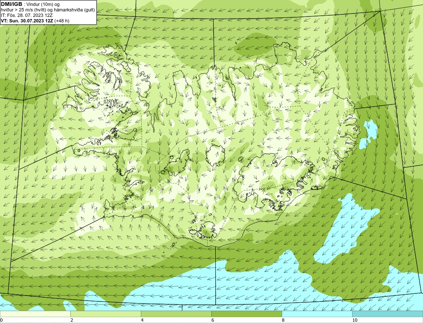
Task: Click the legend value '4'
Action: point(142,320)
